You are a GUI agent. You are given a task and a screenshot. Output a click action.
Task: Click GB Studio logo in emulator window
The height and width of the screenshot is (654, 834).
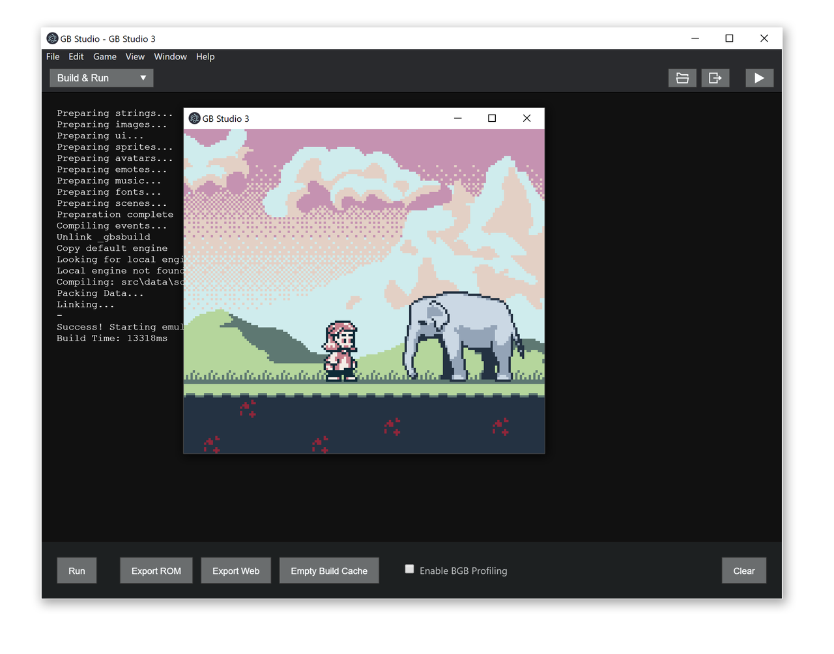pyautogui.click(x=194, y=119)
